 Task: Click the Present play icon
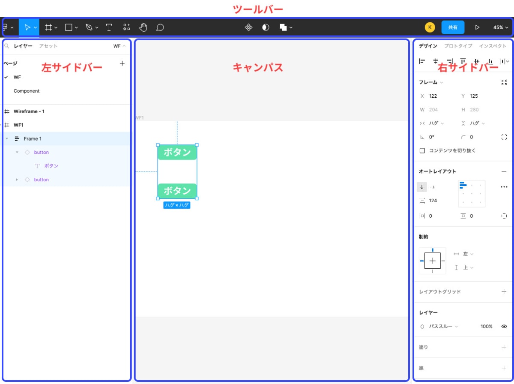[x=477, y=27]
